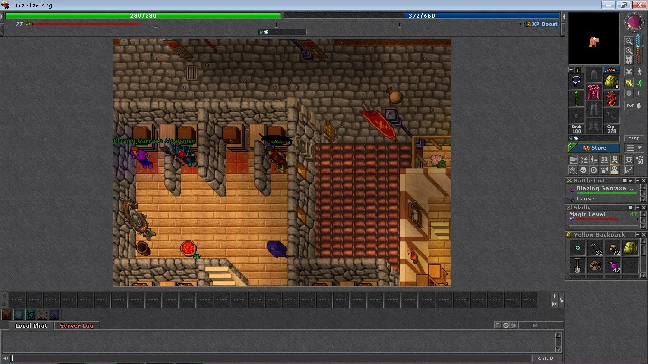Click the minimap compass rose
The width and height of the screenshot is (648, 364).
[x=634, y=23]
